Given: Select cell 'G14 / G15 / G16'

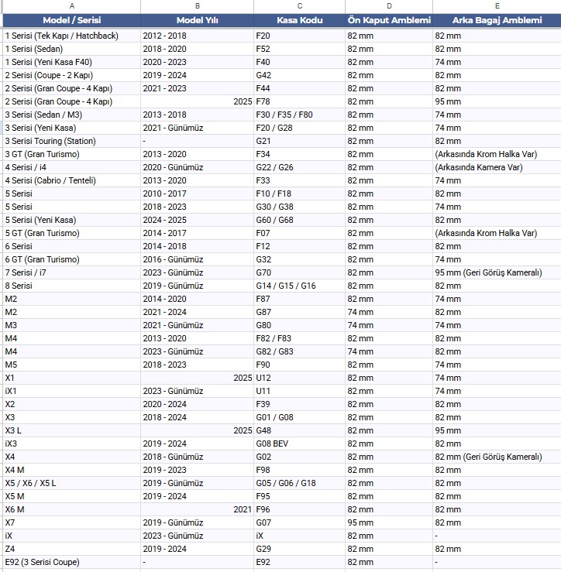Looking at the screenshot, I should point(300,286).
